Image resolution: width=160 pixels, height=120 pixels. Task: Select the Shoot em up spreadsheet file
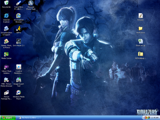[x=140, y=41]
